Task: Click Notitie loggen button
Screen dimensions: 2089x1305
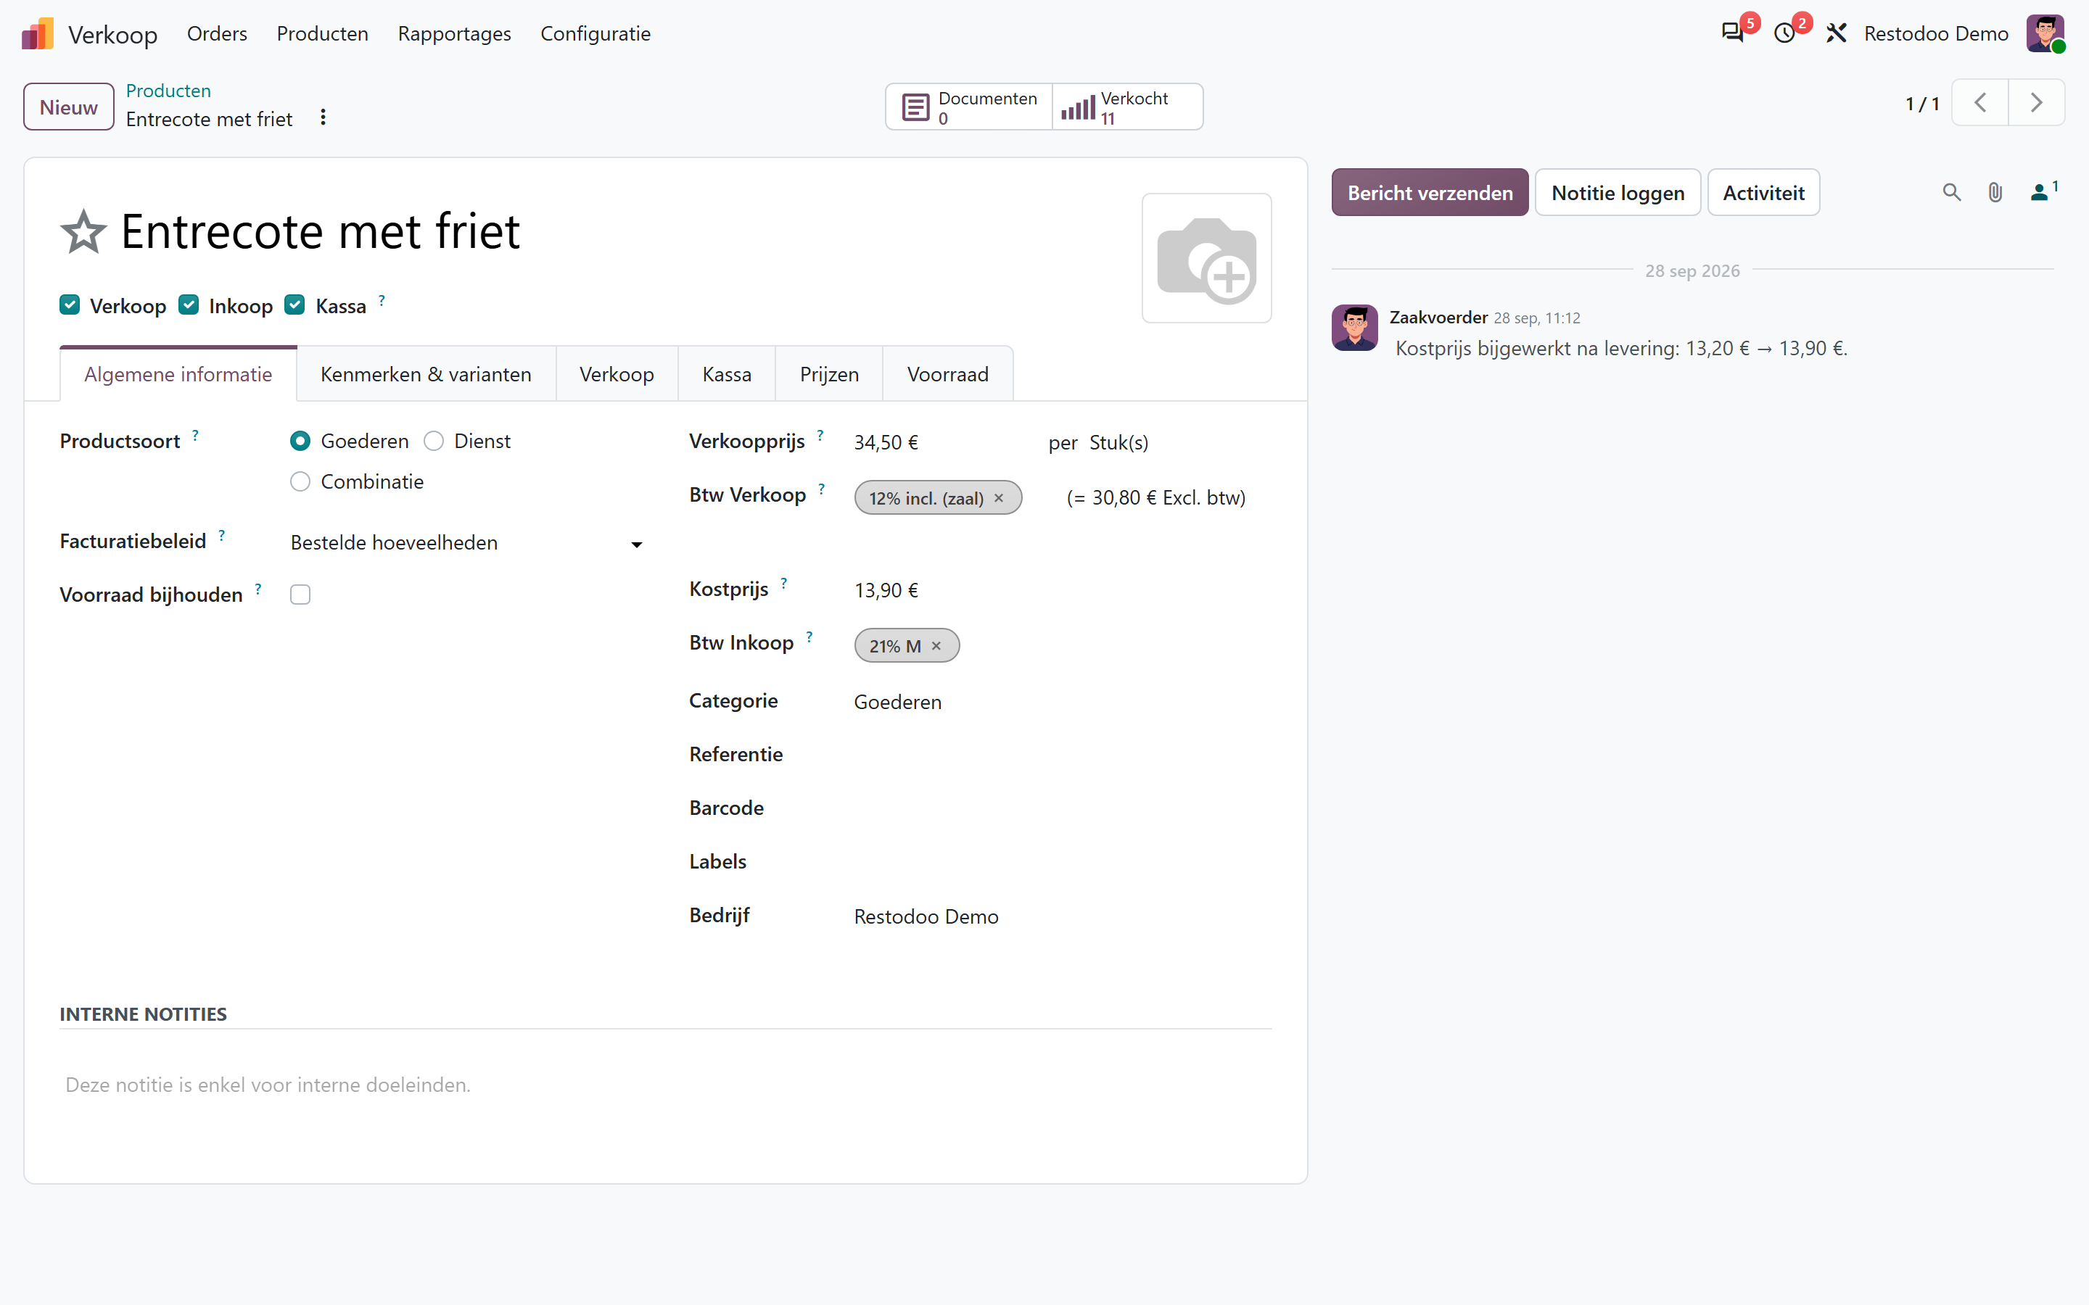Action: (x=1618, y=192)
